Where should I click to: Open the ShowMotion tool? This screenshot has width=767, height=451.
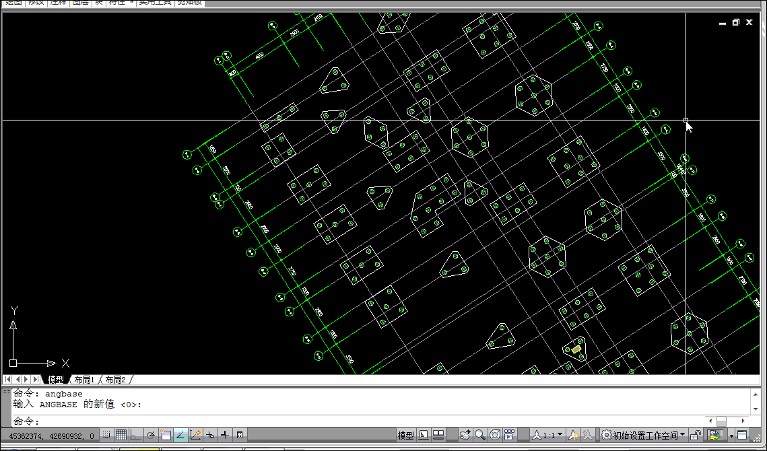pyautogui.click(x=509, y=435)
